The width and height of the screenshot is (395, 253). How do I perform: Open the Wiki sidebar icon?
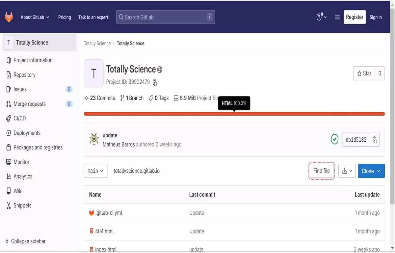(8, 191)
